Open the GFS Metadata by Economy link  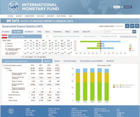[128, 36]
